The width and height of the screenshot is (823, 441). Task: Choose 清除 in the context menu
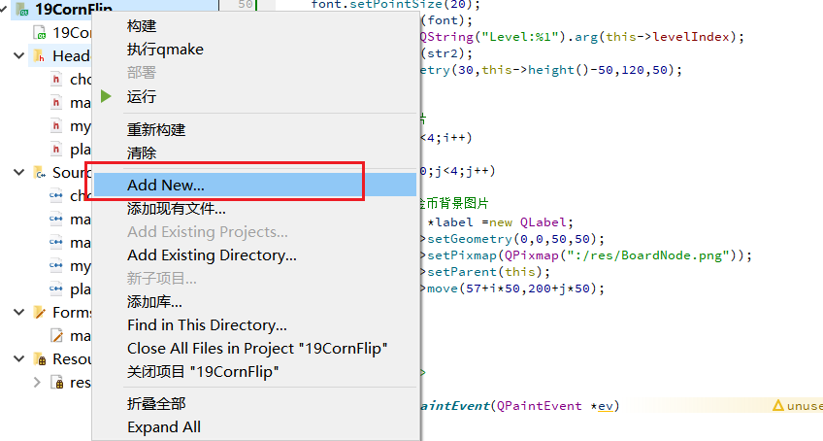pyautogui.click(x=141, y=153)
